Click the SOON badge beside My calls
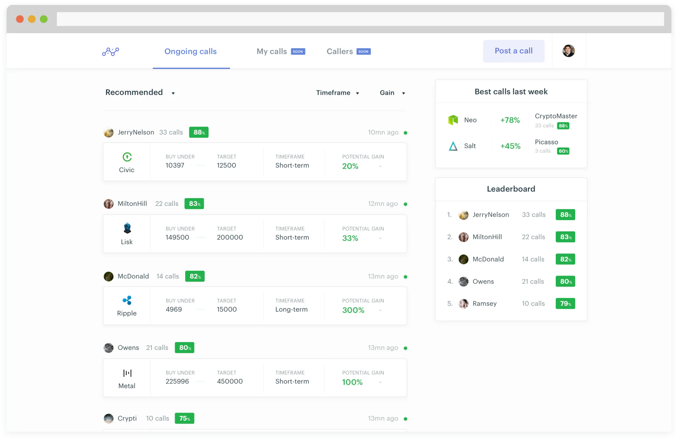The image size is (678, 440). tap(298, 51)
